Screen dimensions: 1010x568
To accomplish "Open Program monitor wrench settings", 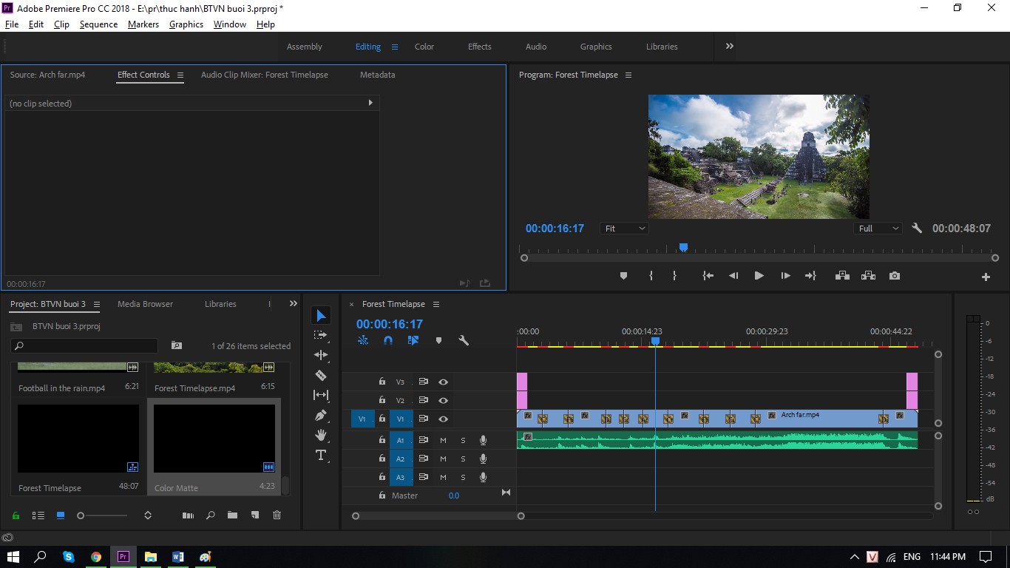I will [x=917, y=229].
